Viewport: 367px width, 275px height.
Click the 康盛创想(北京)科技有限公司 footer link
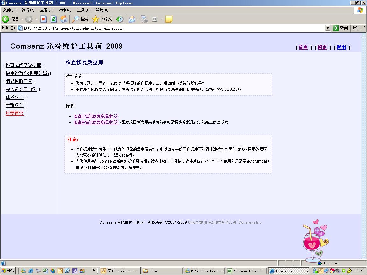(x=212, y=222)
